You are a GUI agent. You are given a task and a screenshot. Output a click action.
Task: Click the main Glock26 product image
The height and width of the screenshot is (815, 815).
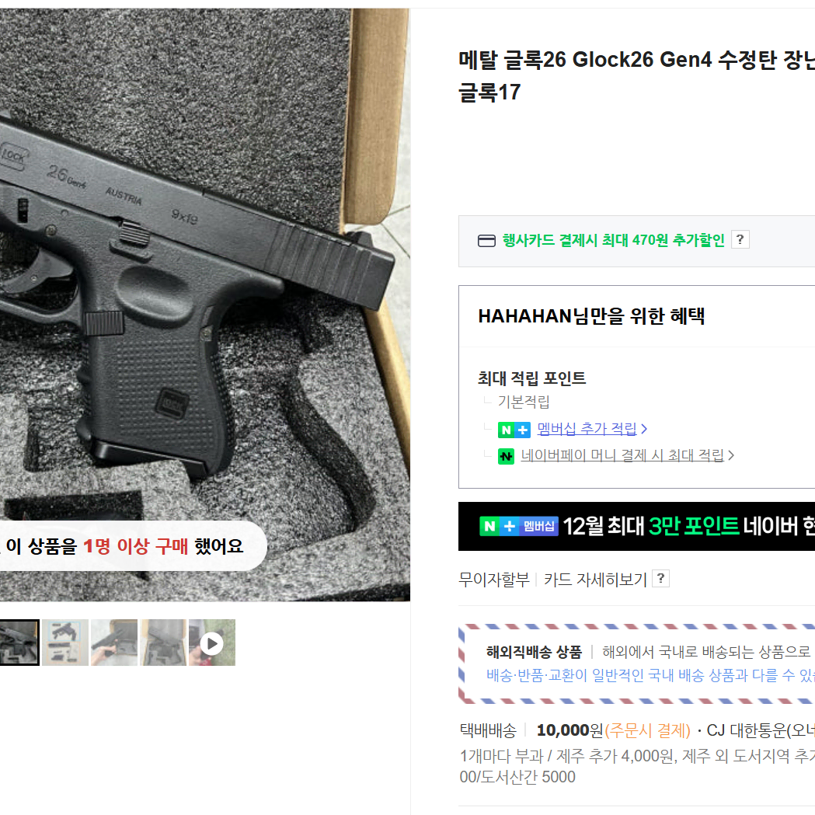pyautogui.click(x=205, y=305)
